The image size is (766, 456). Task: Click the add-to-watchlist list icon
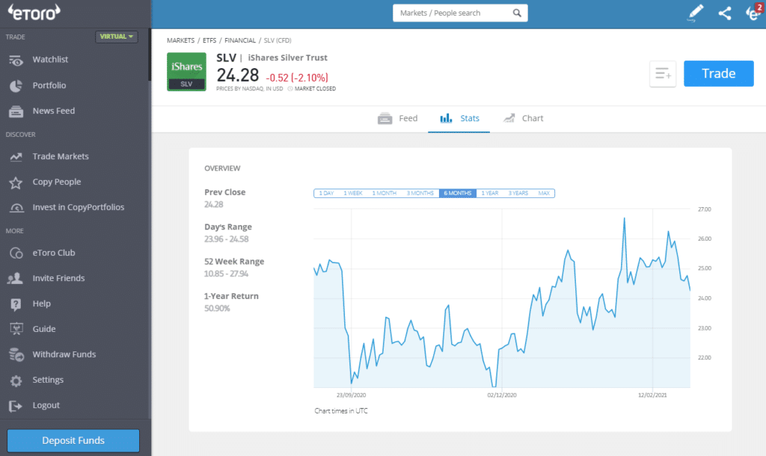tap(663, 74)
